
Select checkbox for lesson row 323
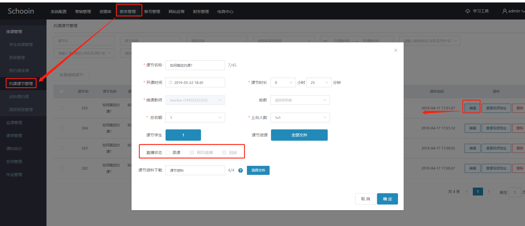(x=62, y=148)
